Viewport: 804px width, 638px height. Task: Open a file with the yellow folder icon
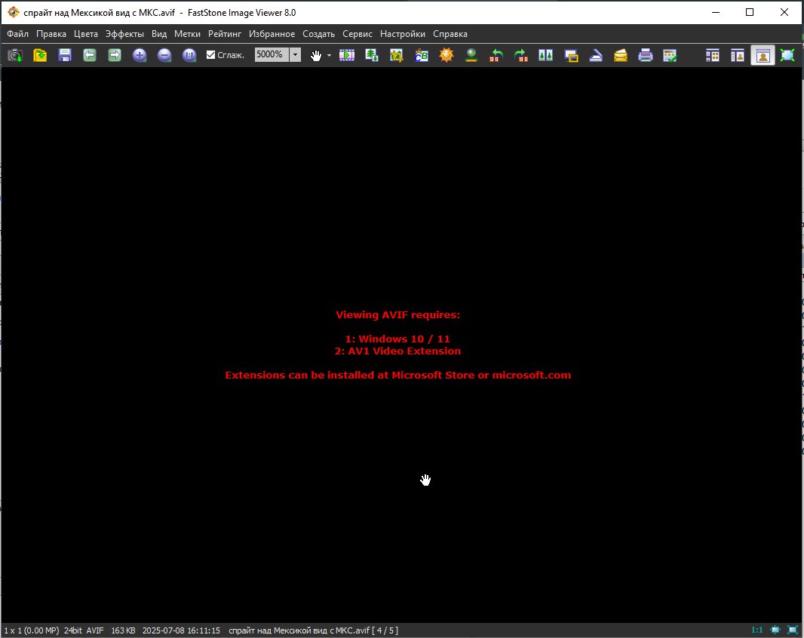pos(40,55)
